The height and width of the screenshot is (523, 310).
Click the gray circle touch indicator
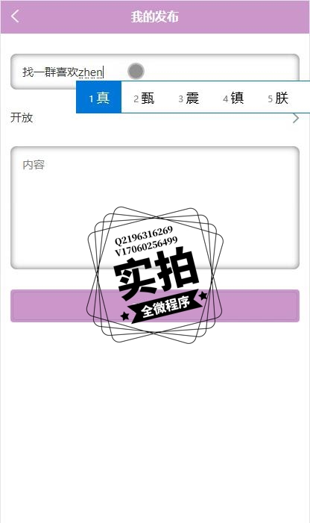[136, 71]
